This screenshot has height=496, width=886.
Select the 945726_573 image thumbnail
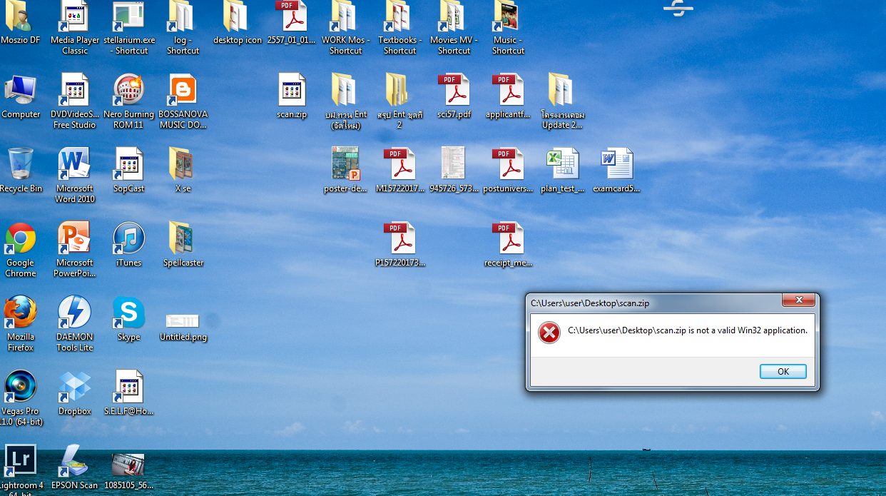(454, 164)
